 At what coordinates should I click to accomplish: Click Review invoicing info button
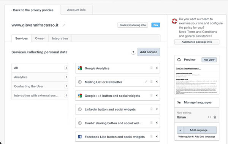(x=133, y=25)
